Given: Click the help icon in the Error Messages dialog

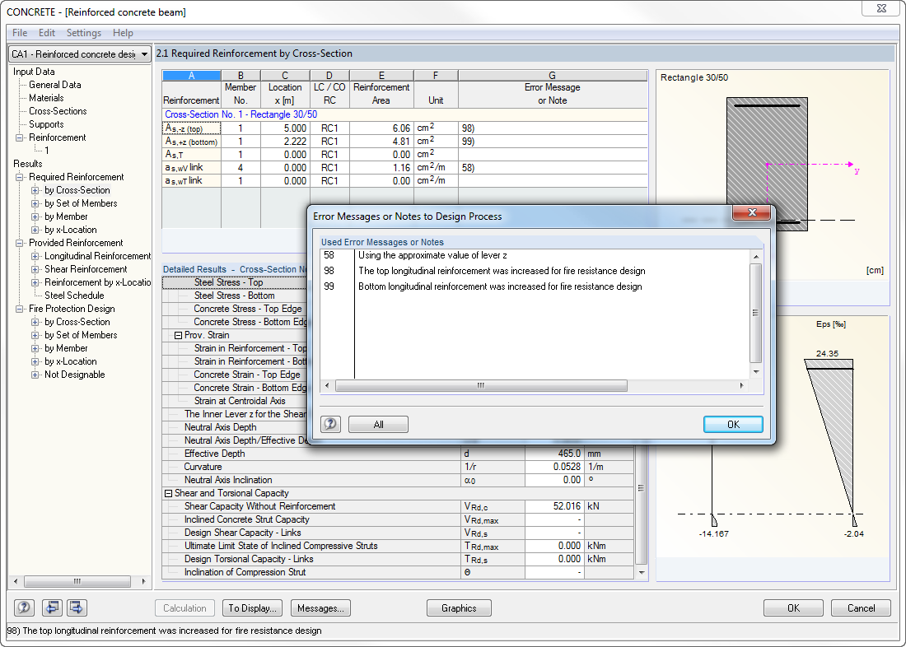Looking at the screenshot, I should point(330,425).
